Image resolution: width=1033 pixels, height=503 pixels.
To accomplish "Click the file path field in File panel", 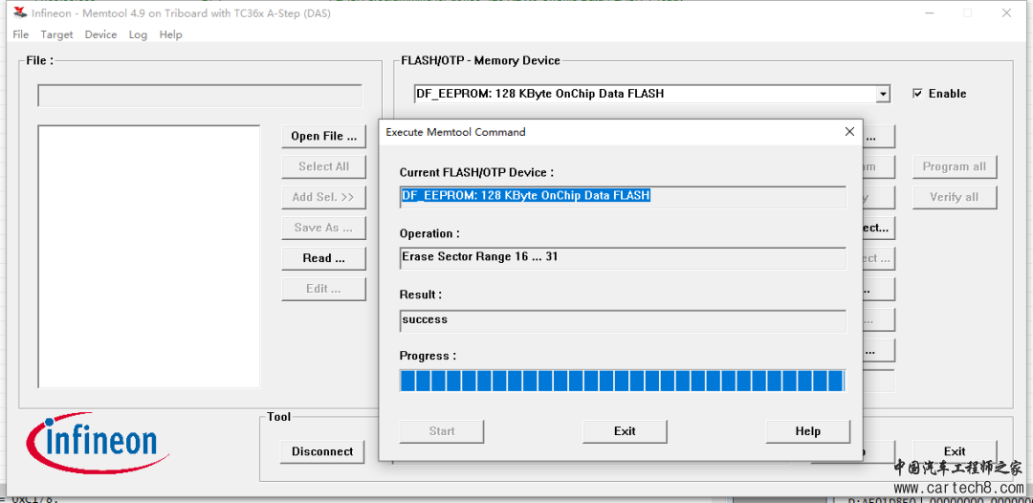I will tap(200, 96).
